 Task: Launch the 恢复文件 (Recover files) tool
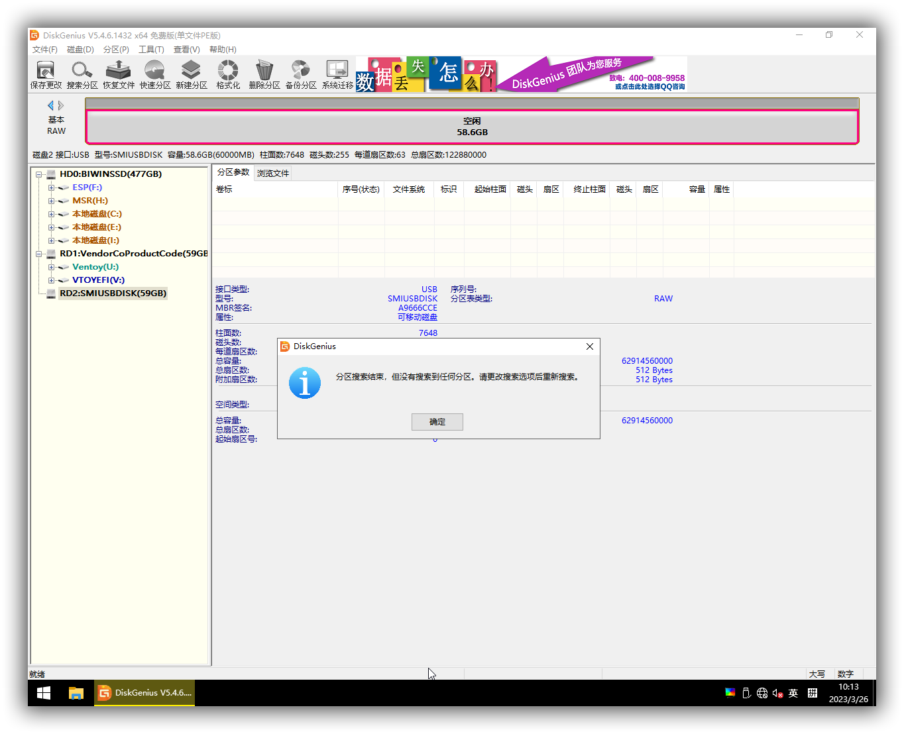(119, 75)
